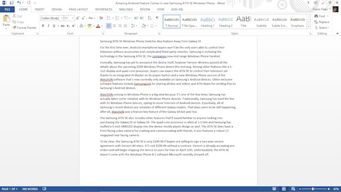This screenshot has height=192, width=341.
Task: Click the Sort icon in Paragraph group
Action: click(x=149, y=18)
